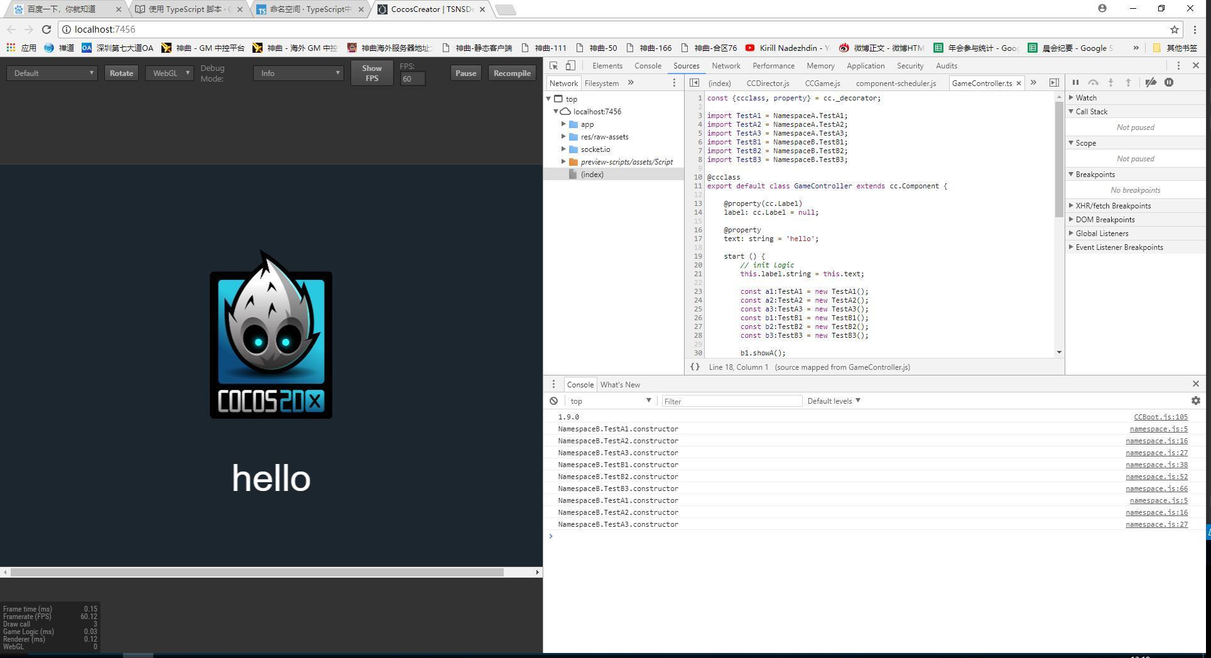Select the inspect element picker icon

pos(553,66)
